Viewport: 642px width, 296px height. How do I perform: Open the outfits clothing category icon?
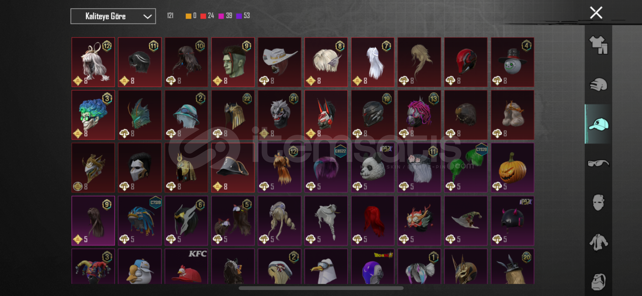(598, 45)
